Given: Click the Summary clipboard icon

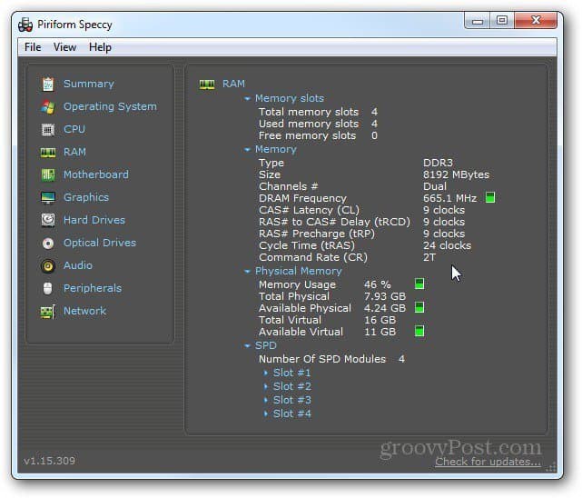Looking at the screenshot, I should (48, 85).
